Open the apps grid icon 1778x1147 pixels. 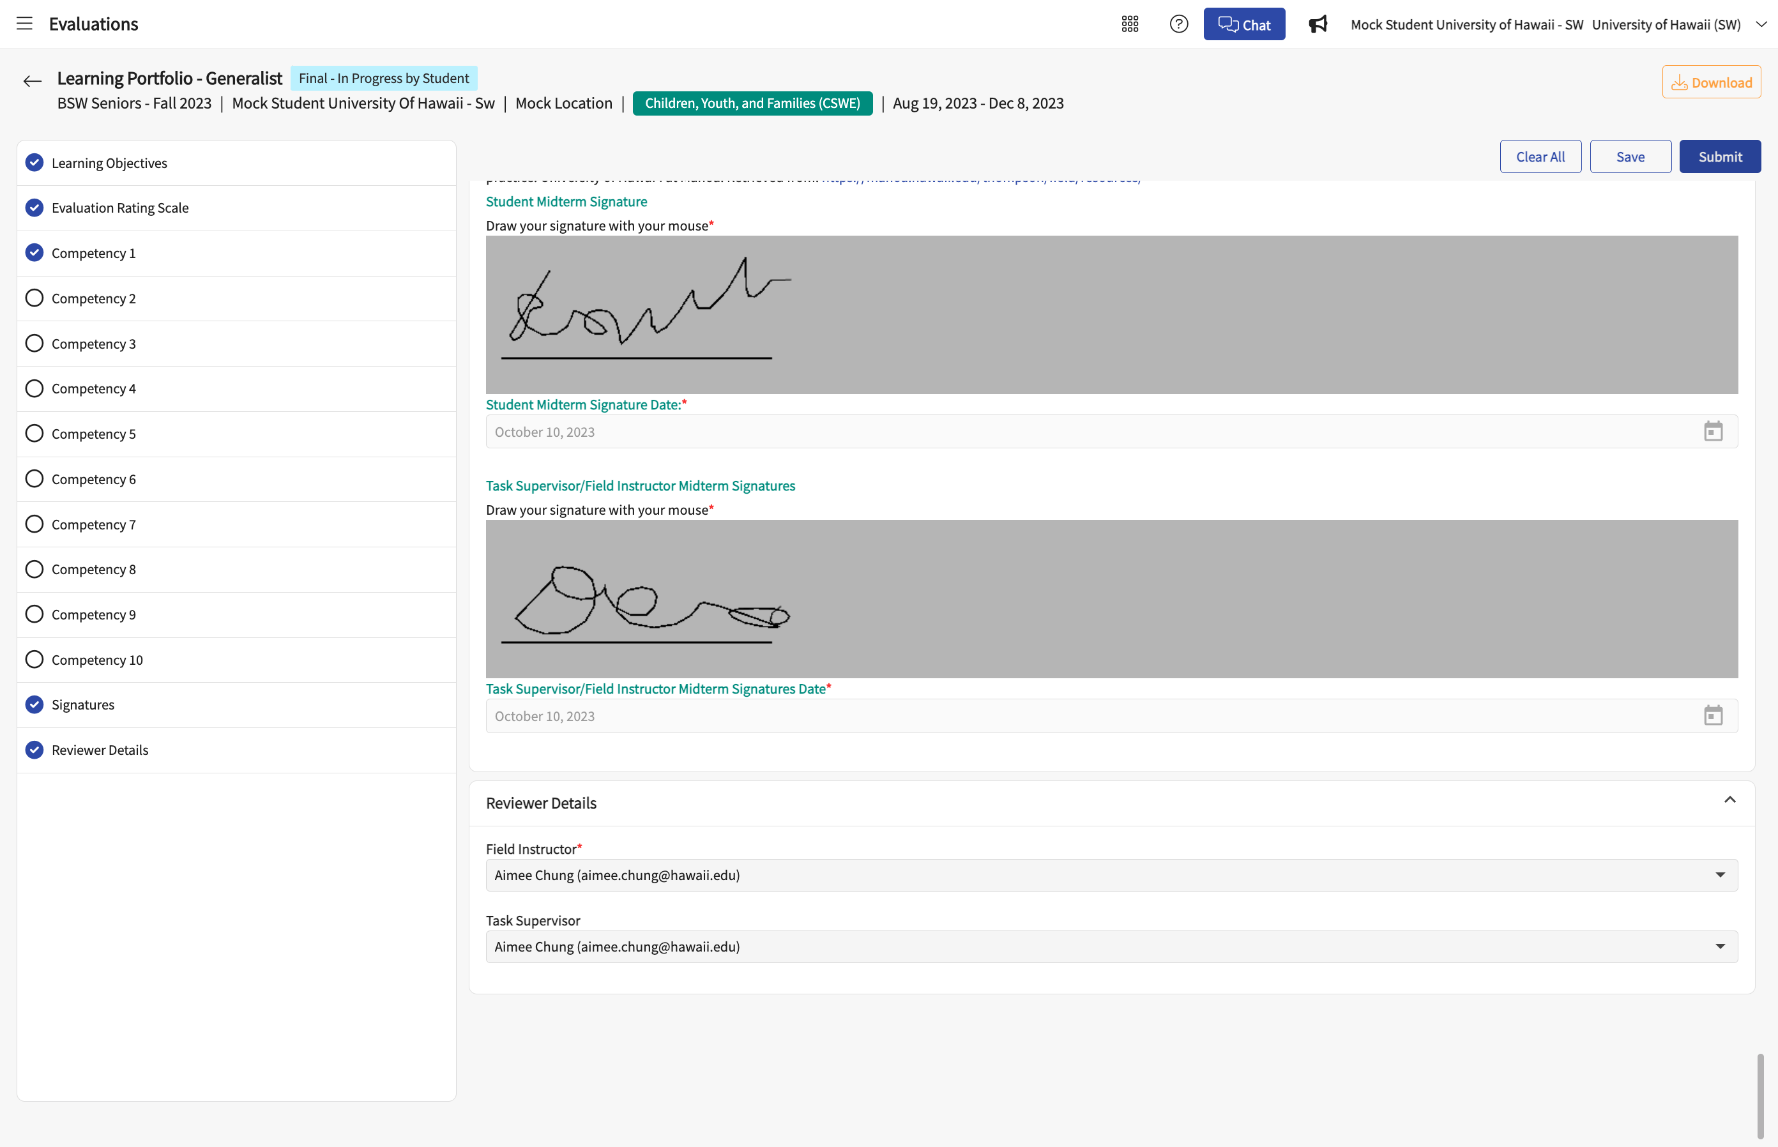click(1129, 24)
